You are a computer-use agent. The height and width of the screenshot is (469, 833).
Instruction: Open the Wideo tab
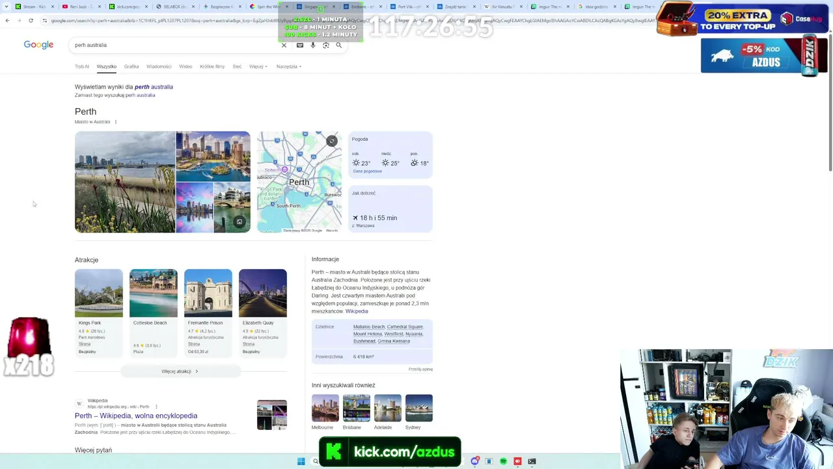coord(185,66)
